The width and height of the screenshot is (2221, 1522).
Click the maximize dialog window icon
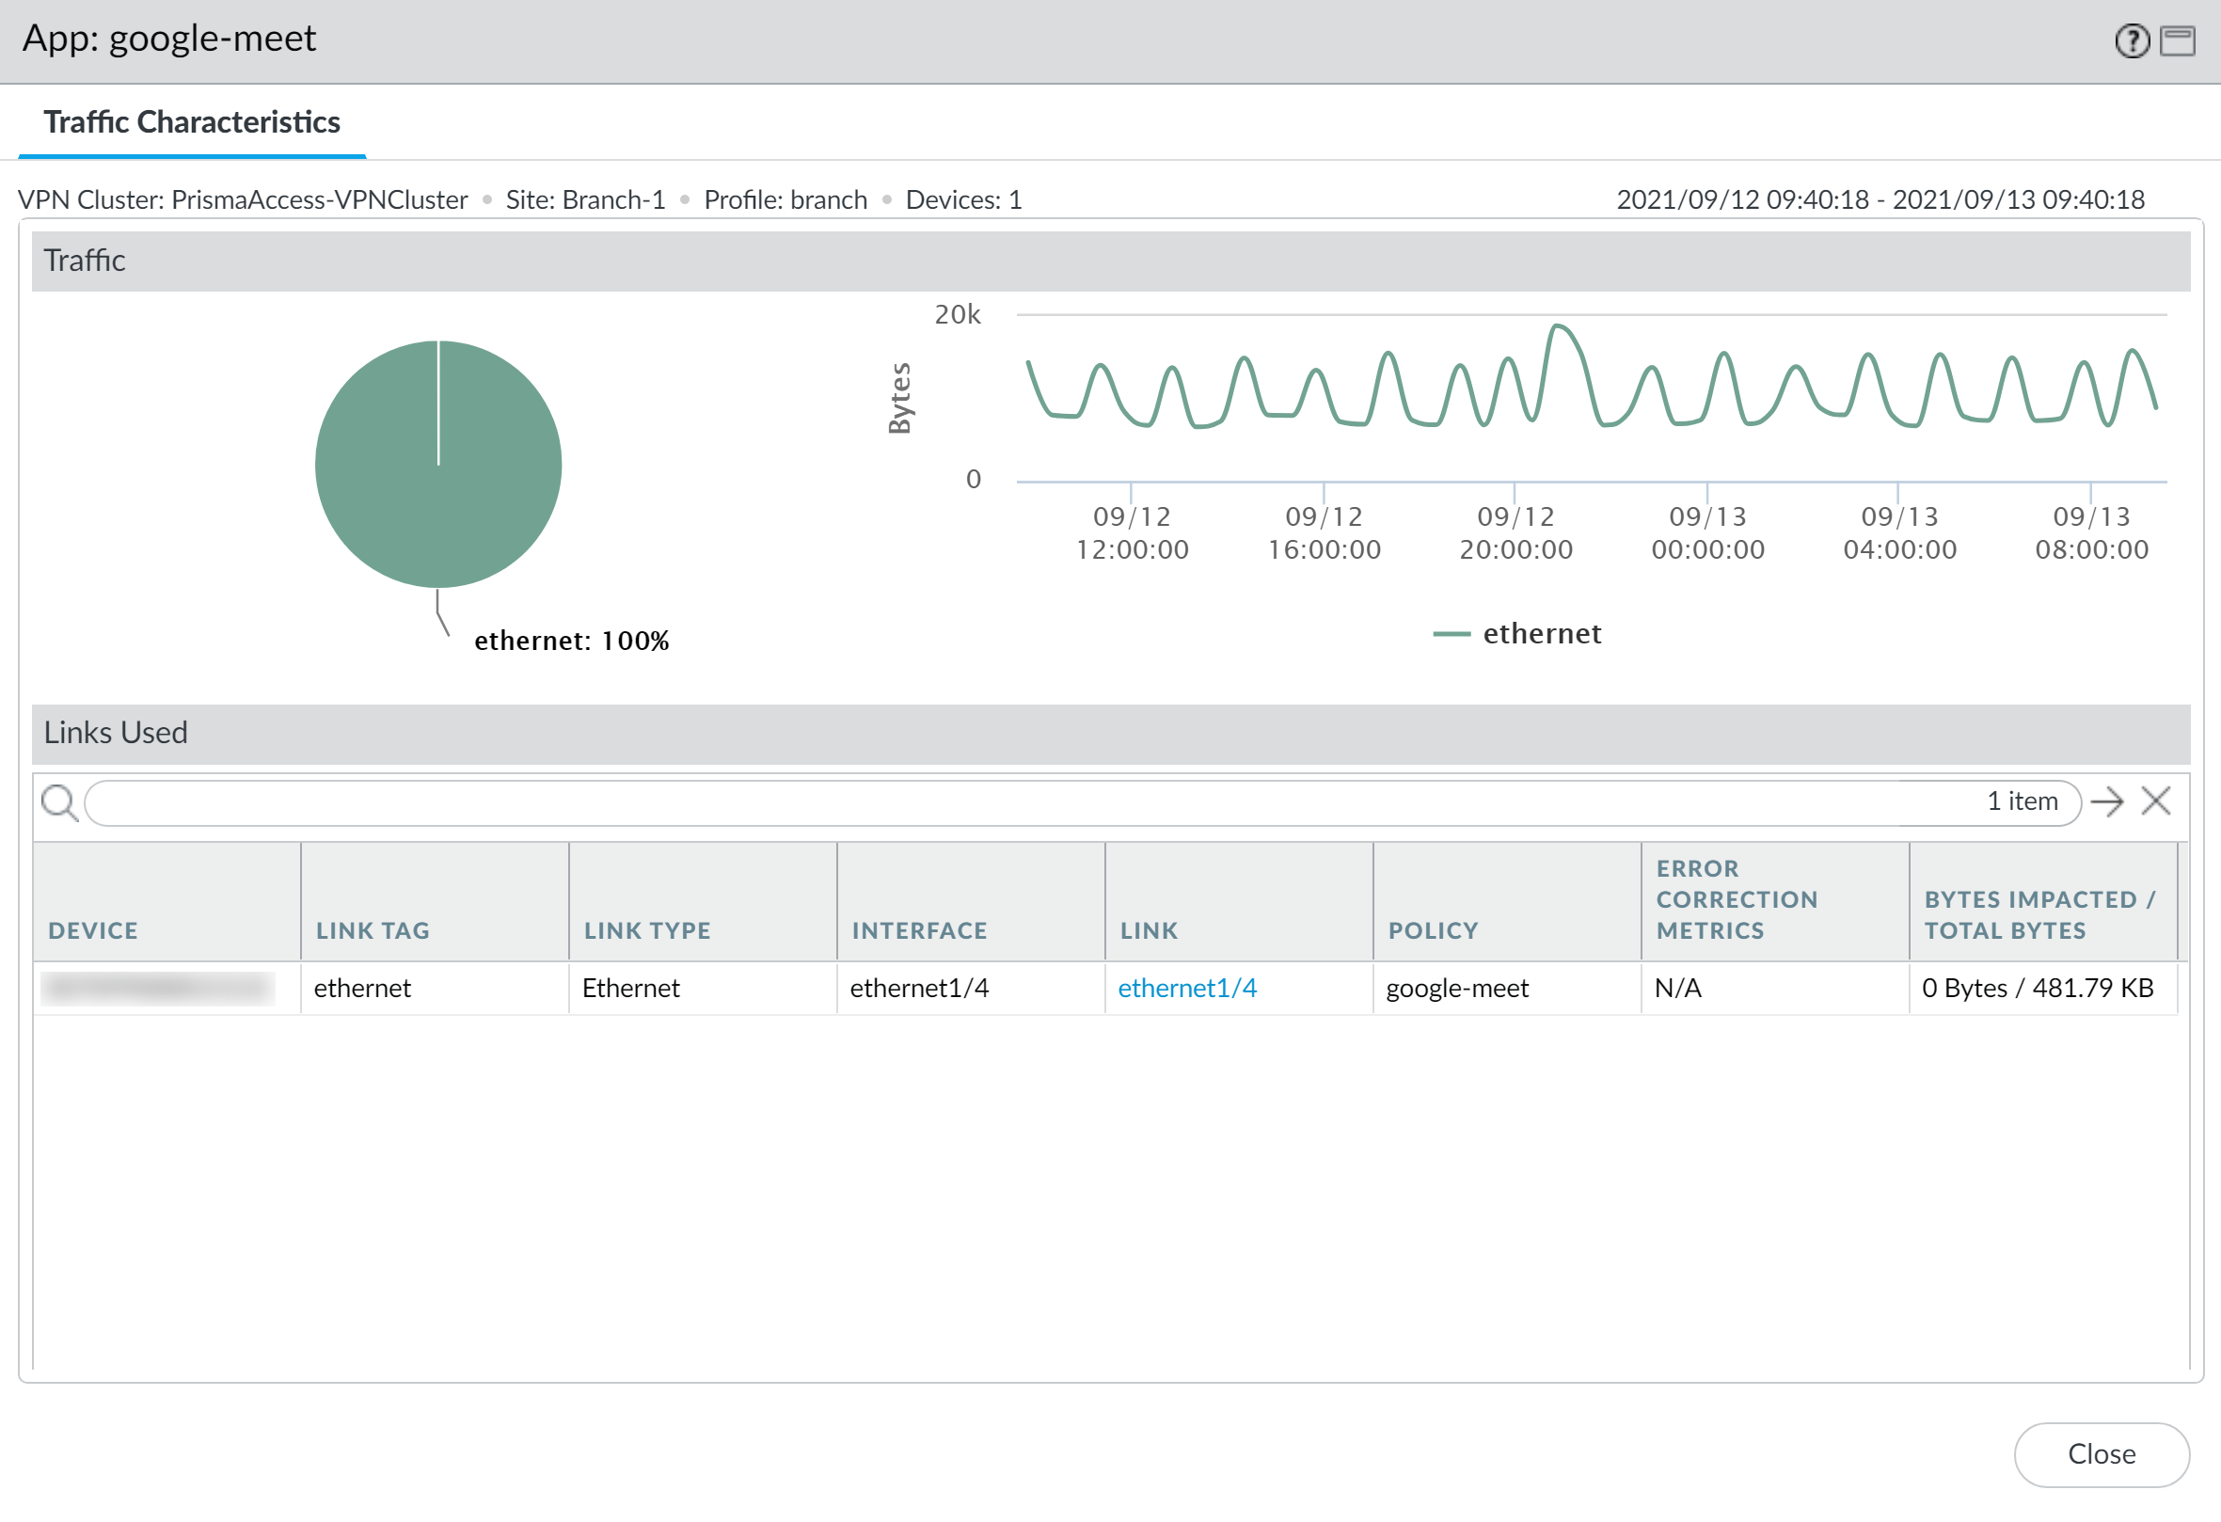tap(2177, 41)
